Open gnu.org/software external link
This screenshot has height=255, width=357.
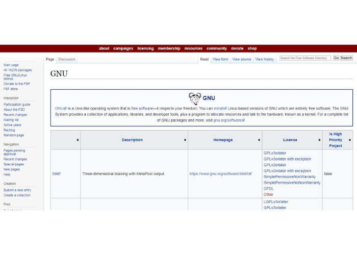pos(229,120)
